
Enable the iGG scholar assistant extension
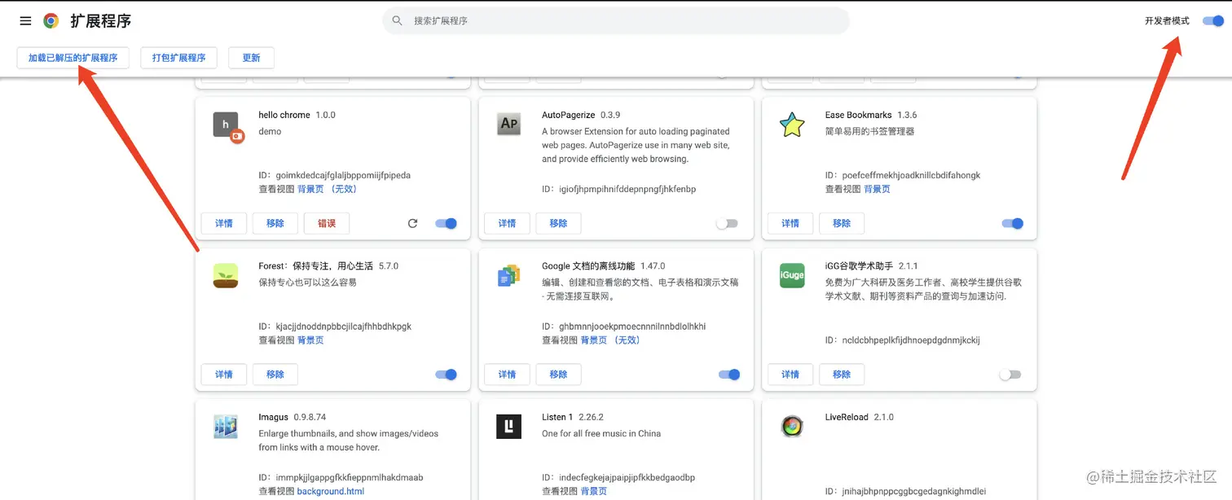tap(1010, 375)
